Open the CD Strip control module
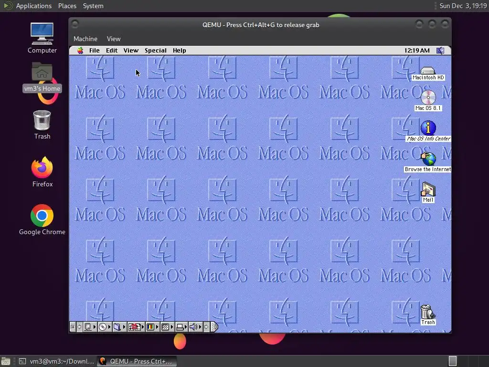This screenshot has width=489, height=367. pyautogui.click(x=105, y=327)
